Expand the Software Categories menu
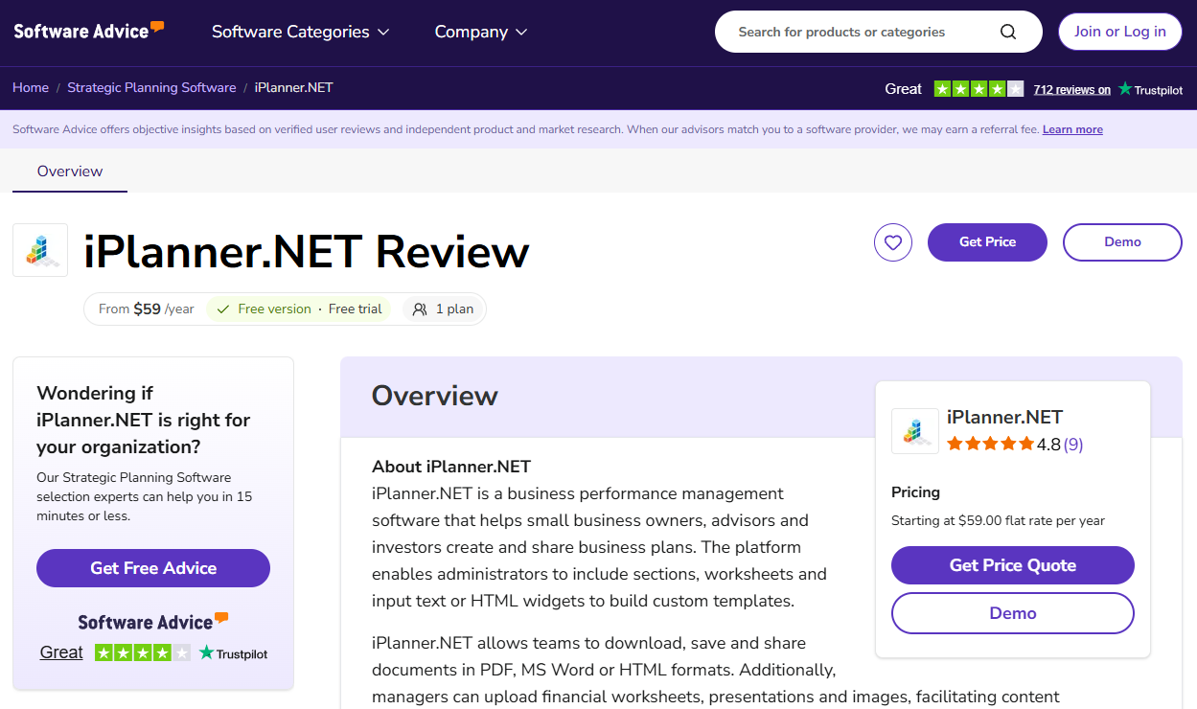 300,32
